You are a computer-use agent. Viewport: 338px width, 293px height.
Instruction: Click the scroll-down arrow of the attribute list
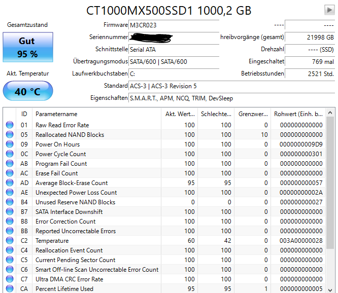pyautogui.click(x=330, y=290)
